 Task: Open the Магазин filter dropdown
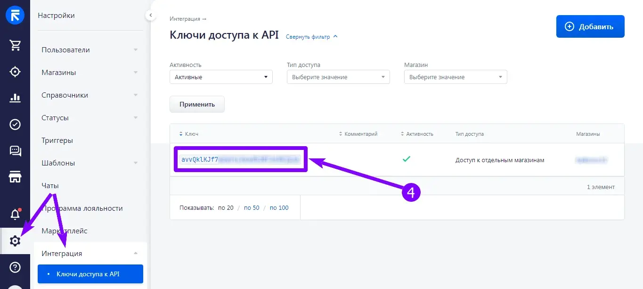coord(456,77)
